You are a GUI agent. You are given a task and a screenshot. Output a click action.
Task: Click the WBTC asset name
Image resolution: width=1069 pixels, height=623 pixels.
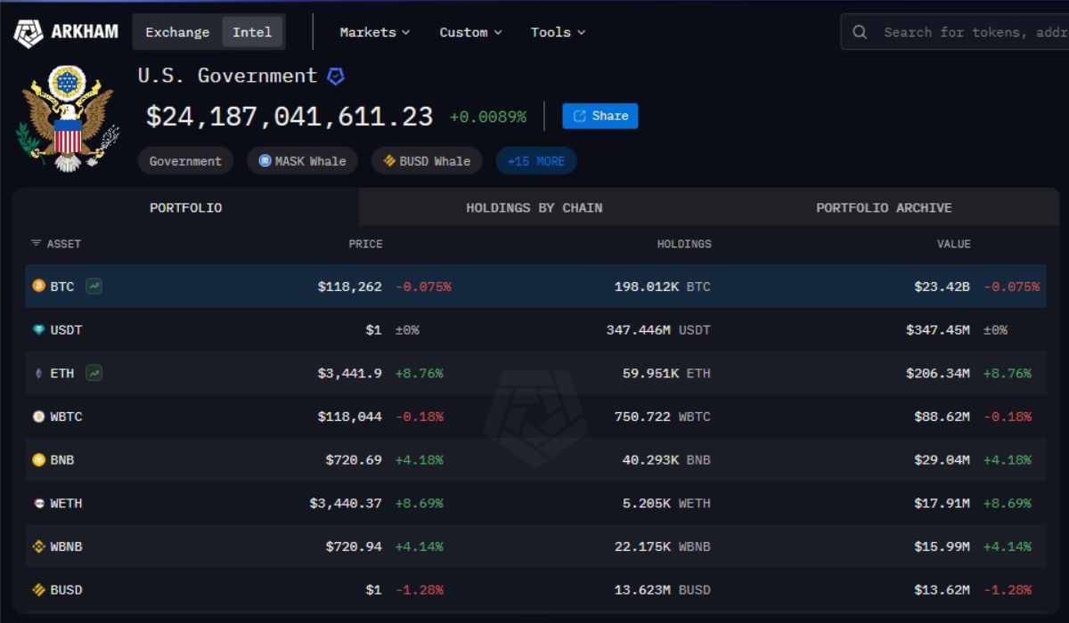coord(66,417)
